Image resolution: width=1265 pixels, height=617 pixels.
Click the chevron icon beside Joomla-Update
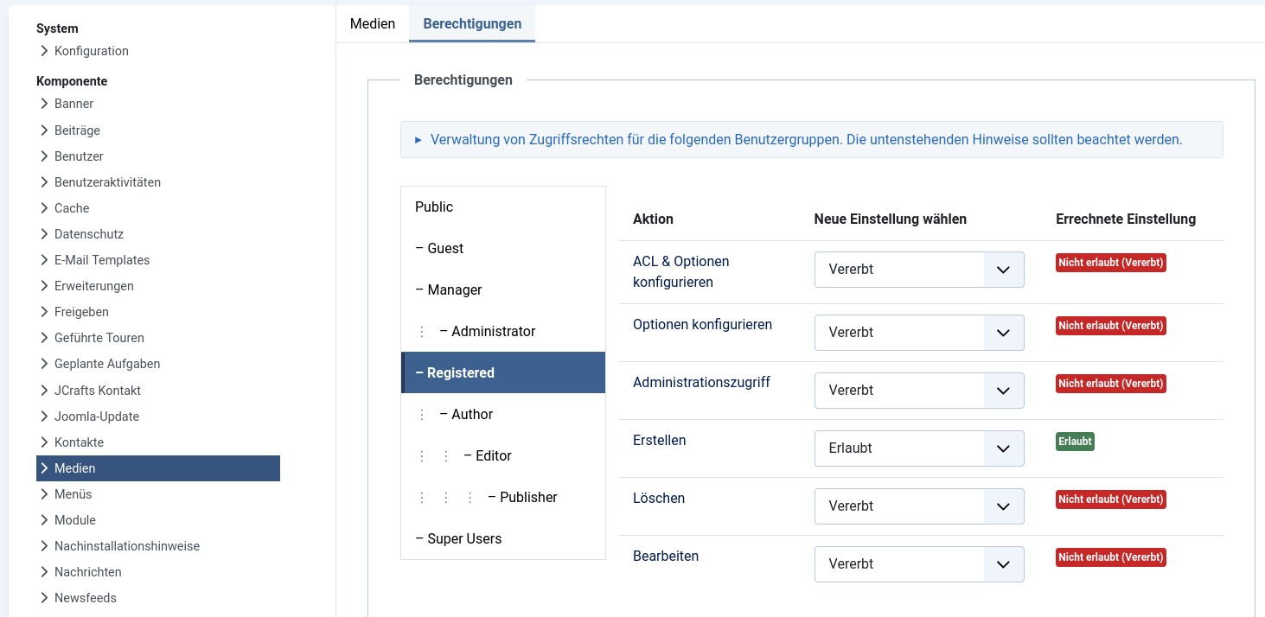[x=44, y=417]
